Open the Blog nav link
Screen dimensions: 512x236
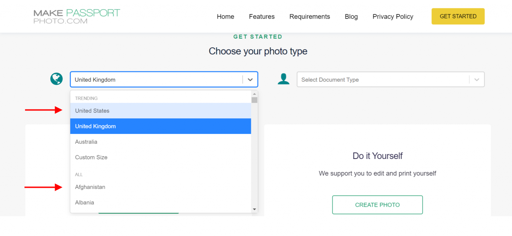tap(351, 17)
